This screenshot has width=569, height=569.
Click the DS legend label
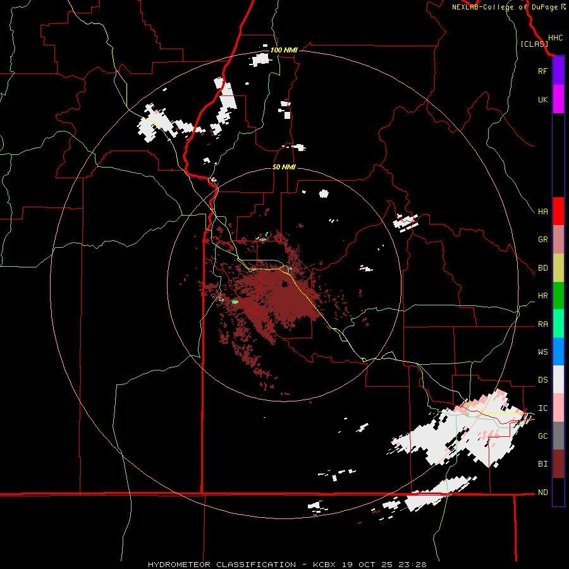543,380
